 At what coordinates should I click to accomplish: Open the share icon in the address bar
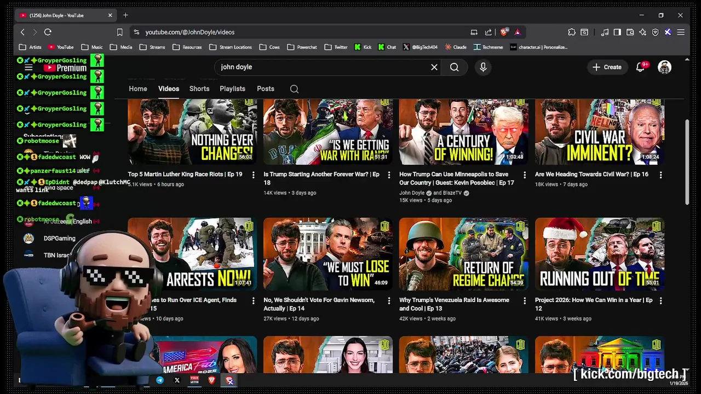(488, 32)
